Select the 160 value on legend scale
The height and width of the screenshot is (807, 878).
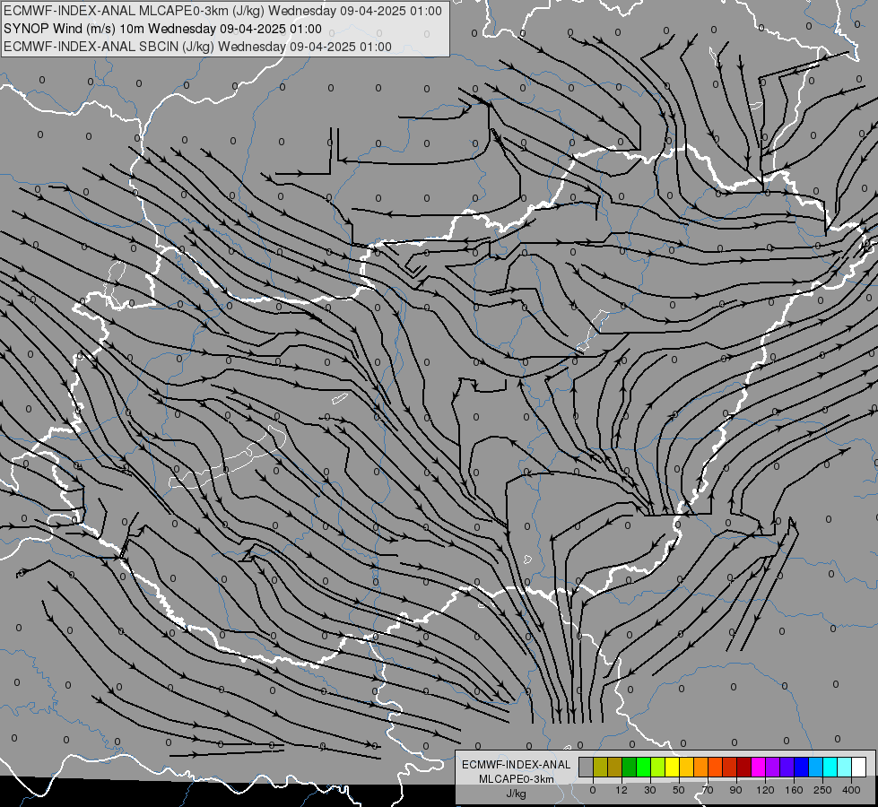pos(794,790)
